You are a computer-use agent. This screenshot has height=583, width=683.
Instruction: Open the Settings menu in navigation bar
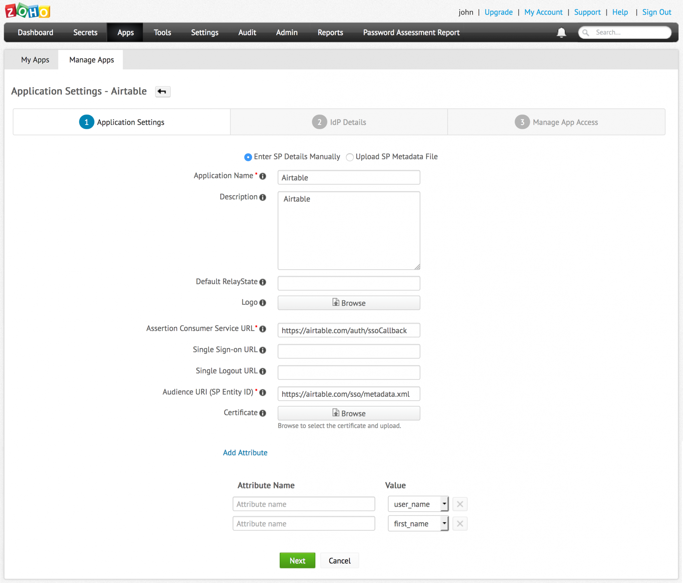[x=205, y=32]
